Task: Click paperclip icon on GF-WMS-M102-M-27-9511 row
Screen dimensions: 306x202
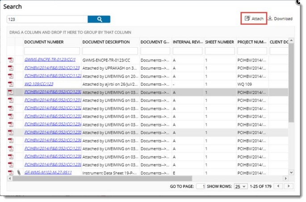Action: point(18,172)
